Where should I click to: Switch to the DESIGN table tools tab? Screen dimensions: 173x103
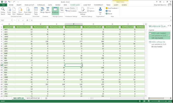tap(124, 5)
